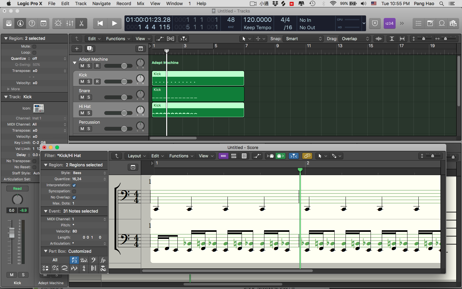This screenshot has width=462, height=289.
Task: Open the Snap Smart dropdown
Action: 303,39
